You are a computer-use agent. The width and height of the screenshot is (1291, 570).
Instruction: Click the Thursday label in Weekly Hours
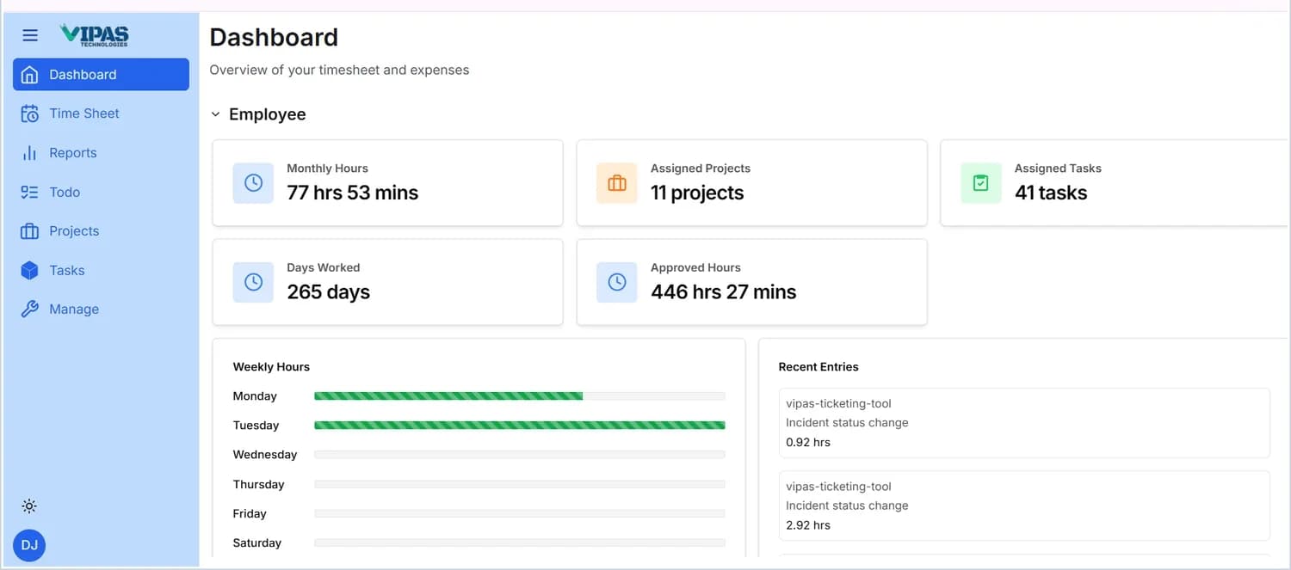258,485
